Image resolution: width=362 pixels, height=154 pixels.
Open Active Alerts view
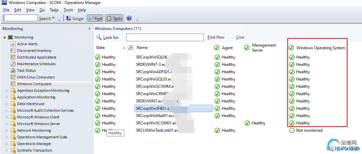pyautogui.click(x=27, y=44)
